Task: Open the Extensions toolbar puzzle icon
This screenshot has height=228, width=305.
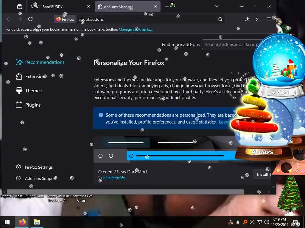Action: pos(258,19)
